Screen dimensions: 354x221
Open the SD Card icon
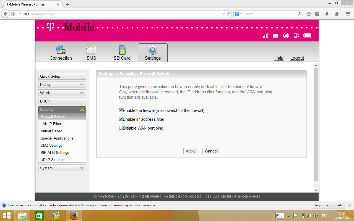122,50
